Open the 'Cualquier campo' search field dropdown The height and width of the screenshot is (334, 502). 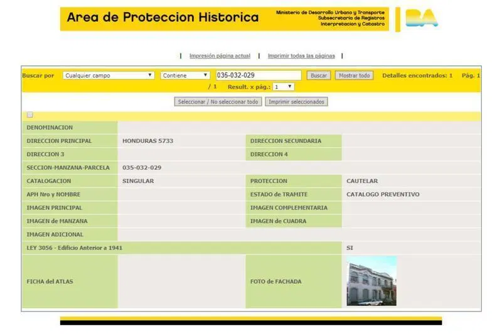point(109,75)
